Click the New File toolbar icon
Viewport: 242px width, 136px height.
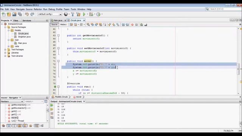3,14
